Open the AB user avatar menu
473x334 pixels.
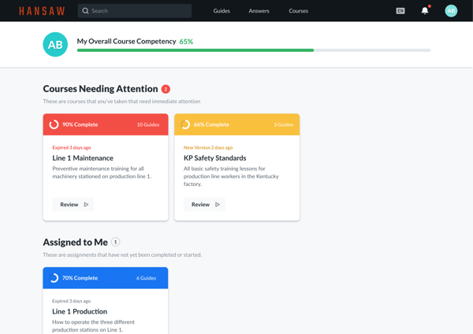(x=451, y=11)
